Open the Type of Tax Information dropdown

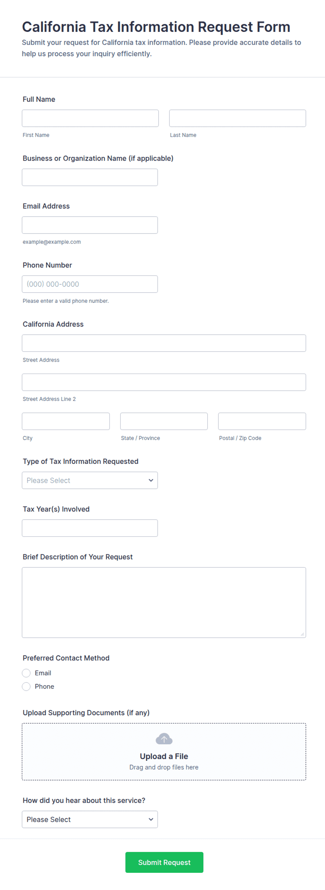tap(90, 480)
